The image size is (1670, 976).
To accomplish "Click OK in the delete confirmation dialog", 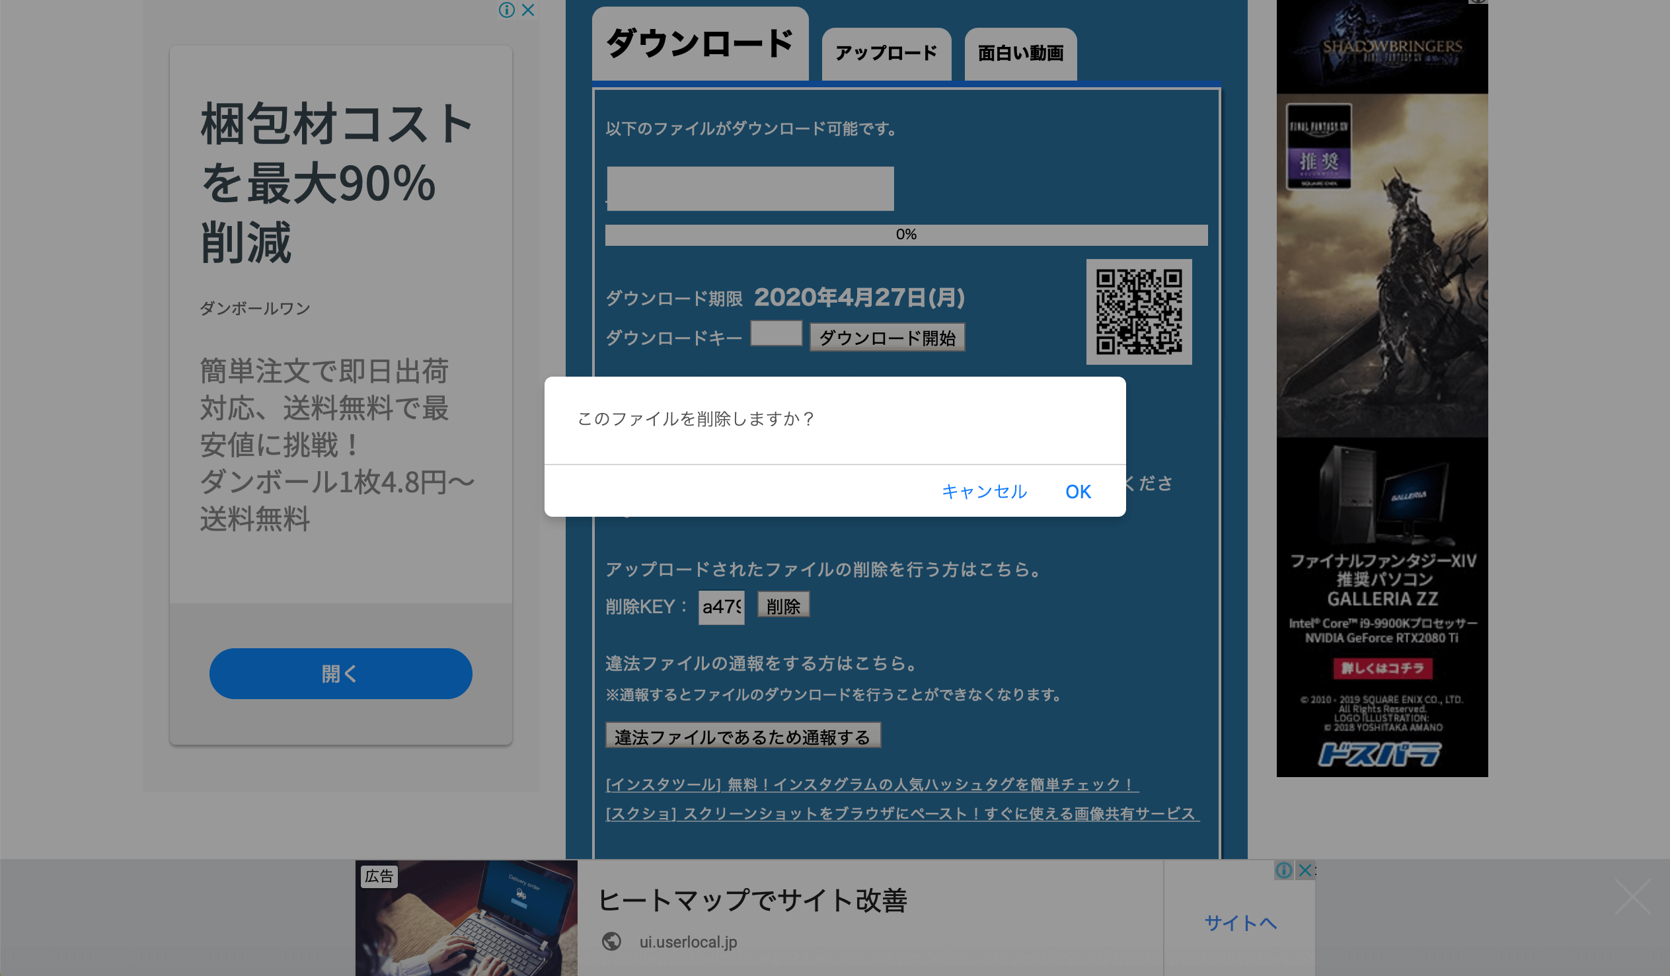I will pos(1078,491).
